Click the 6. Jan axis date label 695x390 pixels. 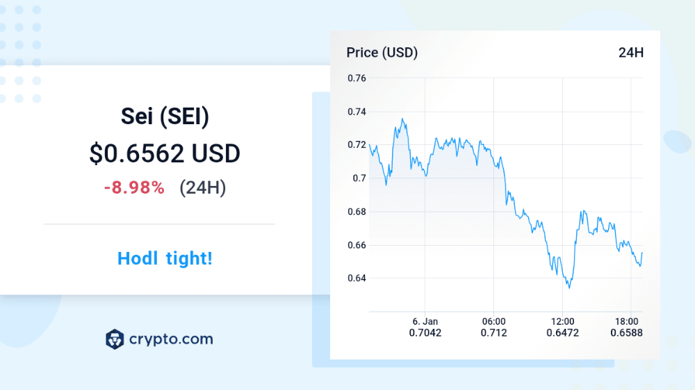(425, 321)
